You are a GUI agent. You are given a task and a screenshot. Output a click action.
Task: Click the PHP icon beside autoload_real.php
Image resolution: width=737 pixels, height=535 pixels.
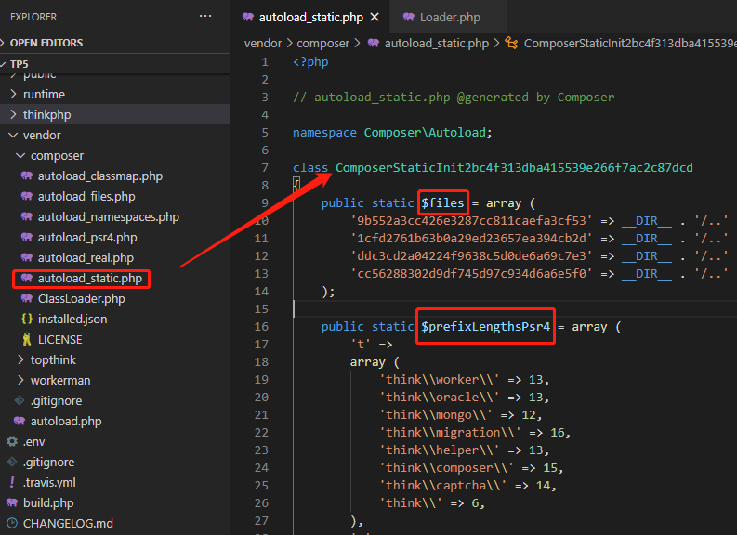[x=27, y=257]
